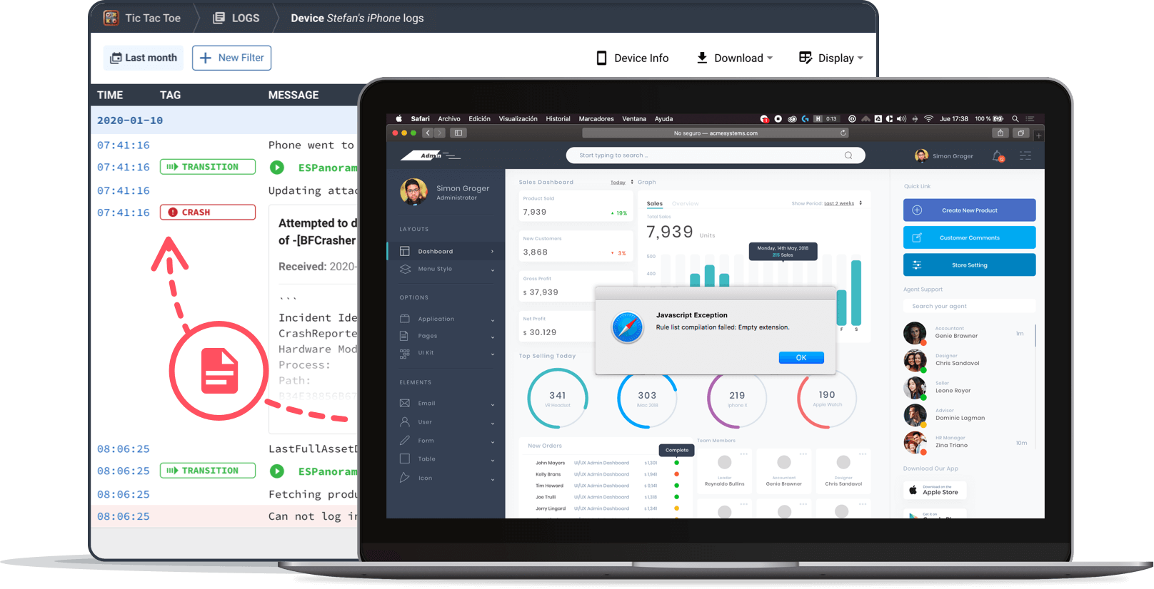1154x589 pixels.
Task: Expand Pages in the sidebar
Action: (x=446, y=336)
